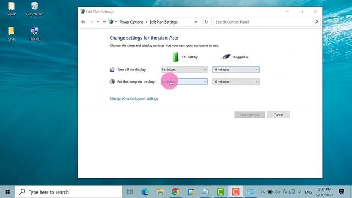Show hidden system tray icons

click(262, 192)
